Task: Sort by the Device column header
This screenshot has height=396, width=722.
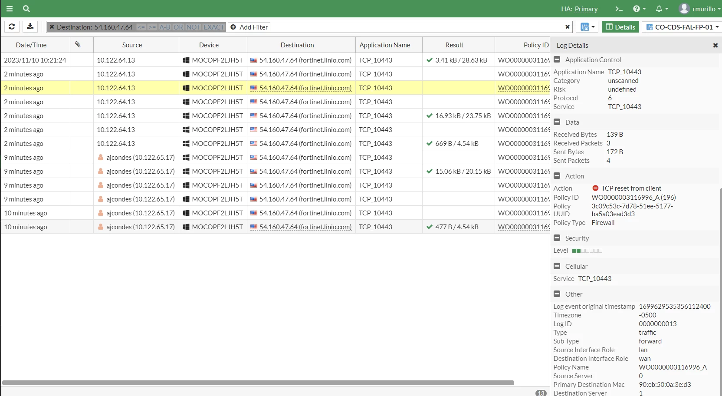Action: pyautogui.click(x=209, y=45)
